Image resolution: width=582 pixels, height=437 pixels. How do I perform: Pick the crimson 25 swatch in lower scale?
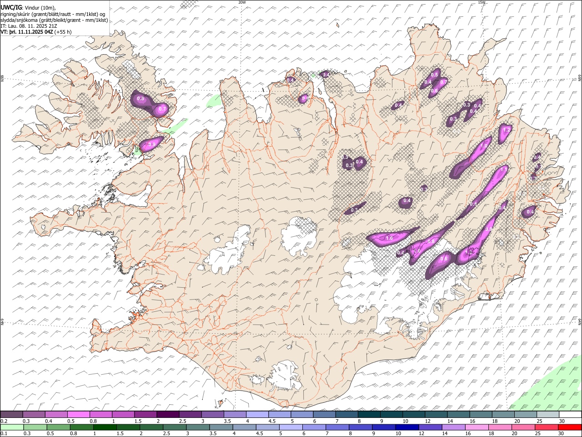[547, 427]
